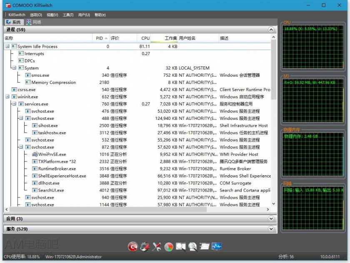Sort by the CPU column header
The width and height of the screenshot is (350, 263).
144,38
